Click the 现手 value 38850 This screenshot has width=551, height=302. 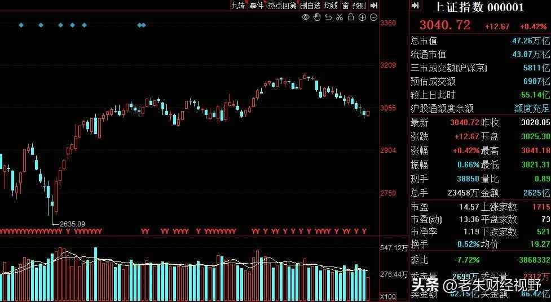coord(468,179)
